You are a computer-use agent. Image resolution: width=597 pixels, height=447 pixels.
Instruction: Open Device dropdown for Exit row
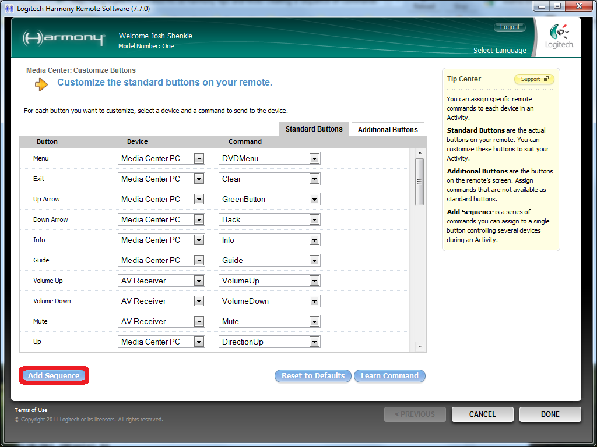[161, 179]
